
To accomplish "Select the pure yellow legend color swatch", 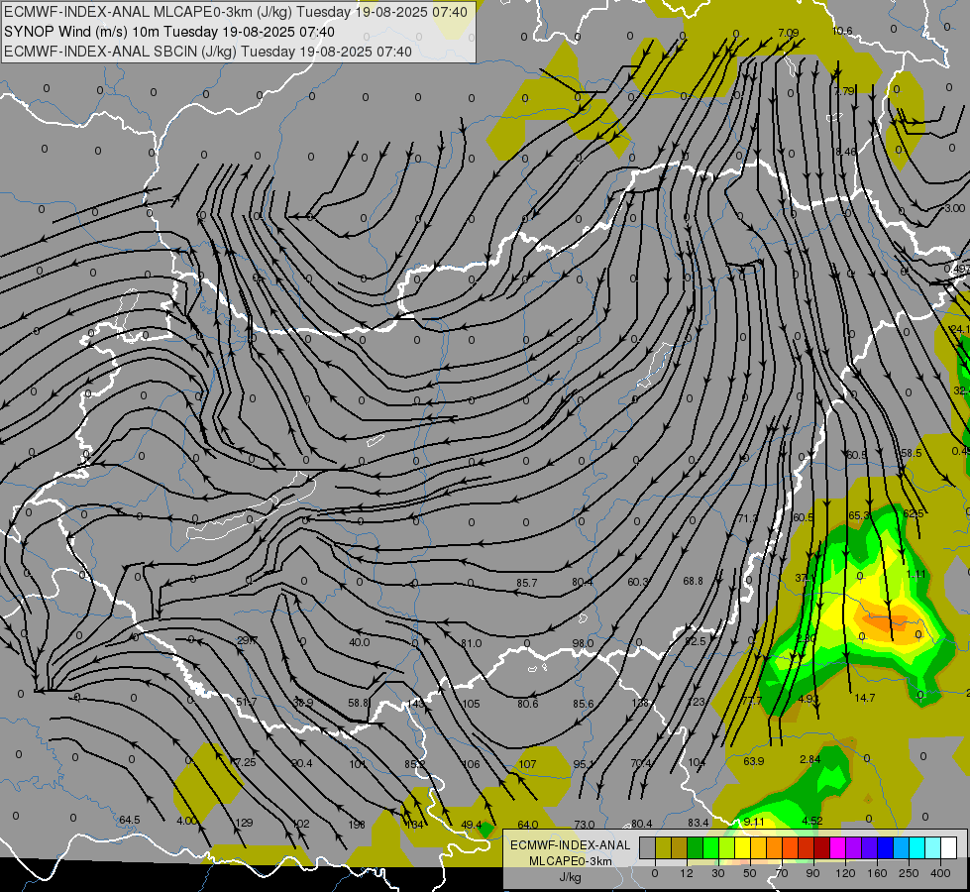I will (x=743, y=847).
